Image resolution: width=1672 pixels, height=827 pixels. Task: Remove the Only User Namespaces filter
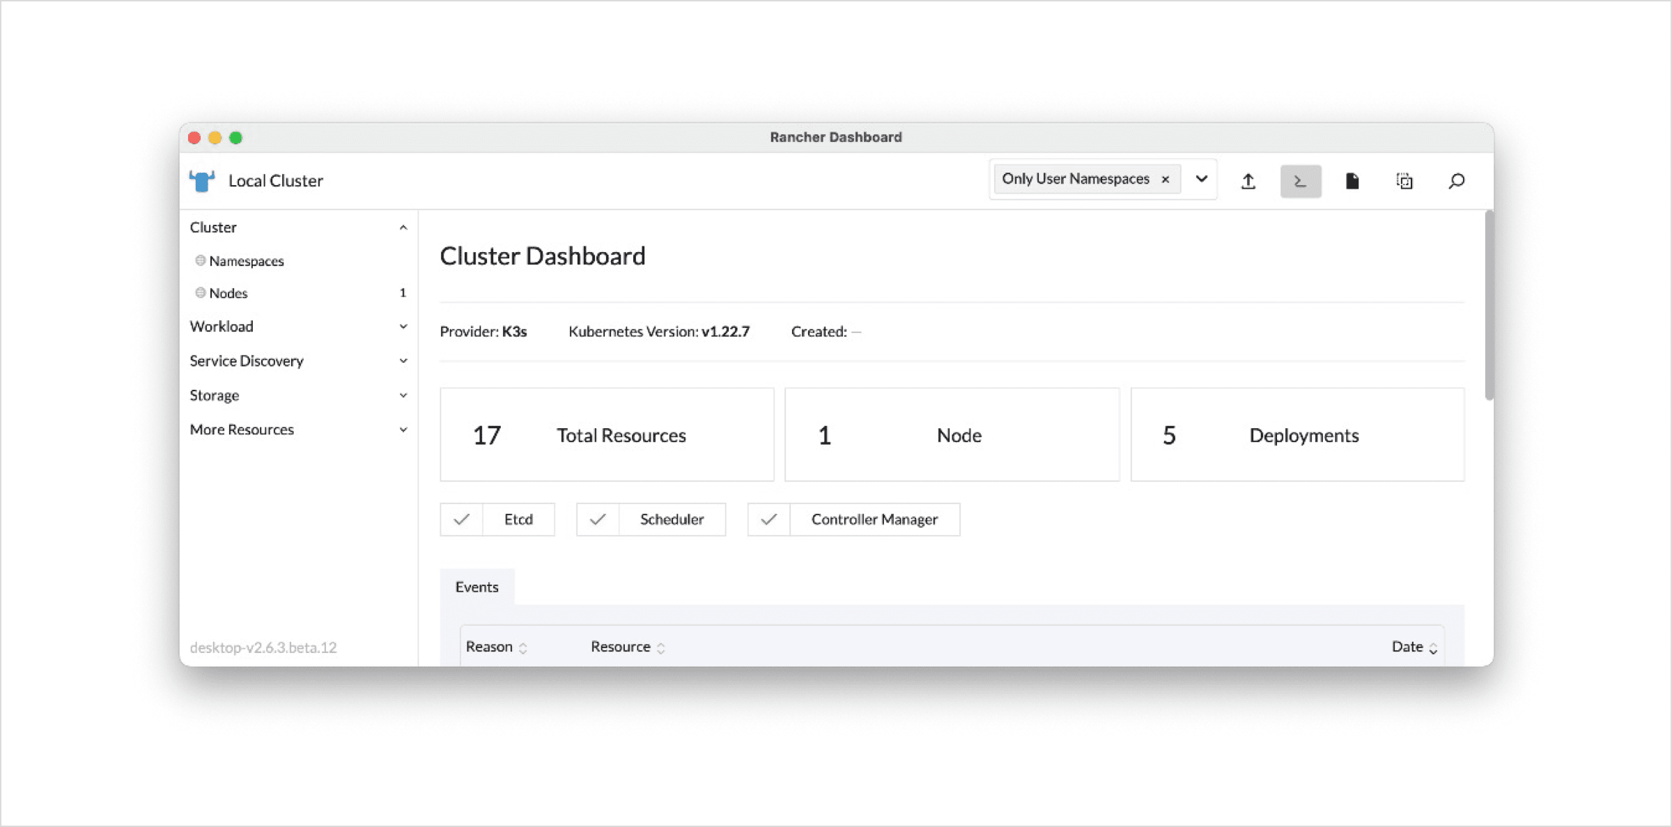click(1165, 180)
